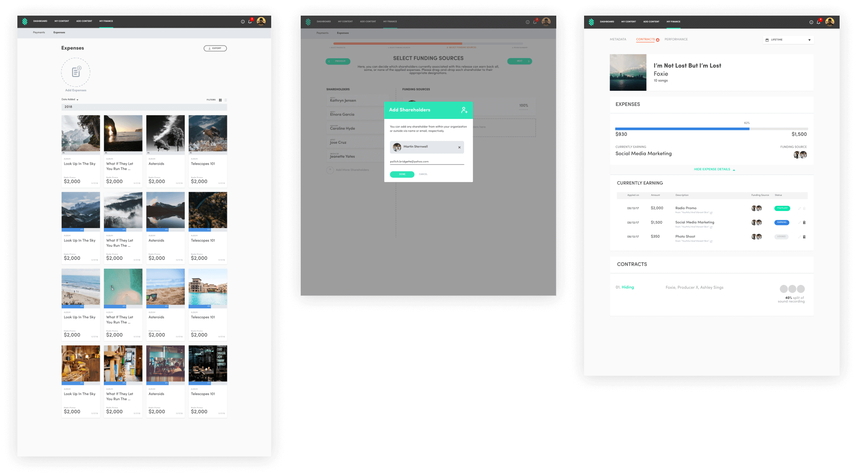Click the funding source avatars beside Social Media Marketing summary
Viewport: 857px width, 476px height.
[801, 155]
